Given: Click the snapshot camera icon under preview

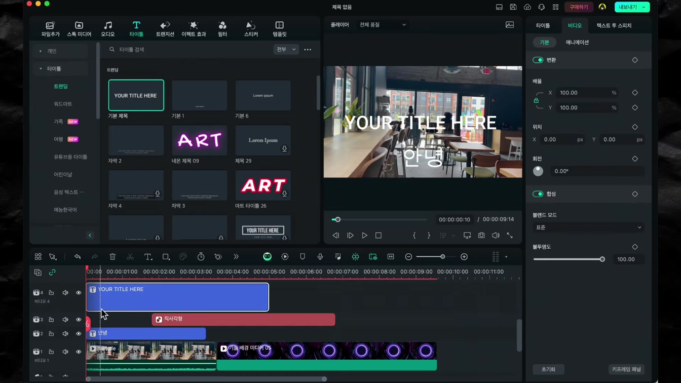Looking at the screenshot, I should (481, 236).
